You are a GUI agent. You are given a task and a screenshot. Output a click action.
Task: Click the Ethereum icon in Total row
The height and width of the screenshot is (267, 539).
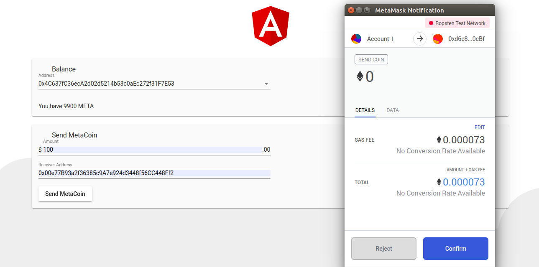tap(439, 182)
